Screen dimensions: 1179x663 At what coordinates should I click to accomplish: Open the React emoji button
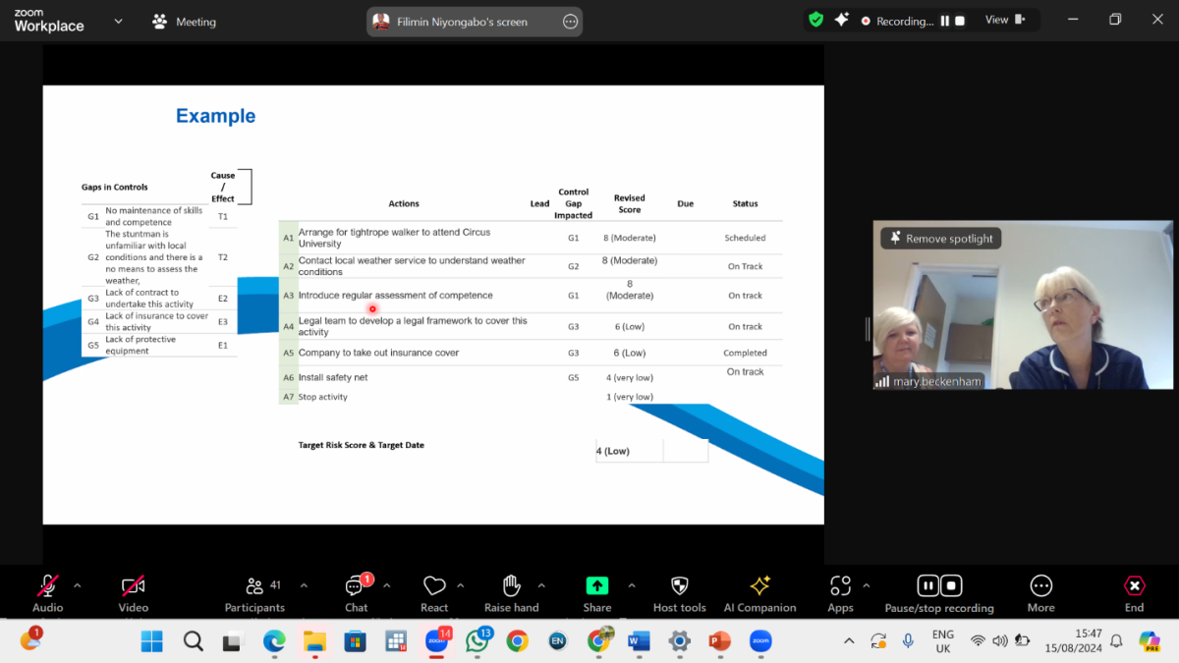(x=434, y=593)
